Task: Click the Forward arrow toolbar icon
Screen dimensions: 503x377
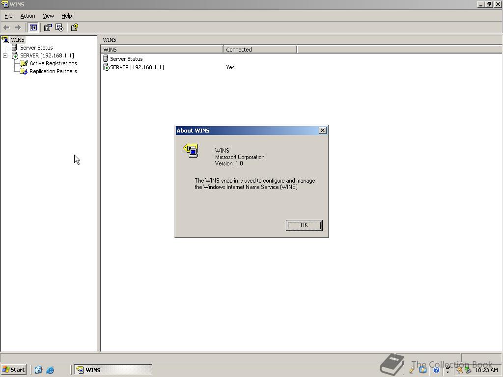Action: click(18, 27)
